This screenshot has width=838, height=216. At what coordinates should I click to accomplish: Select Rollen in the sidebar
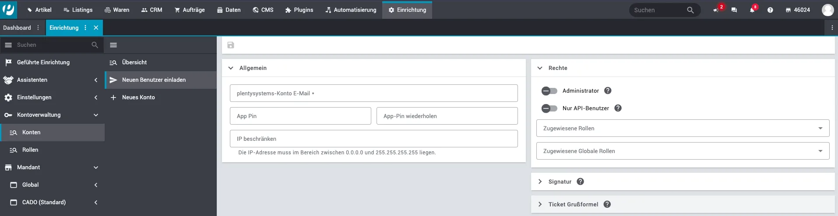(x=52, y=150)
